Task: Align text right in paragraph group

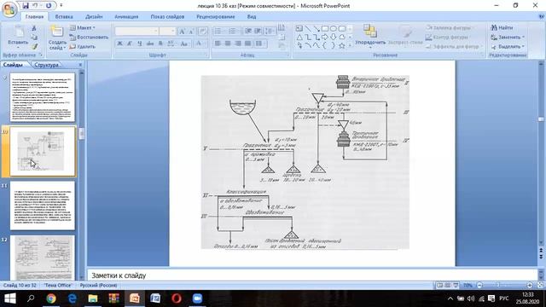Action: click(238, 43)
